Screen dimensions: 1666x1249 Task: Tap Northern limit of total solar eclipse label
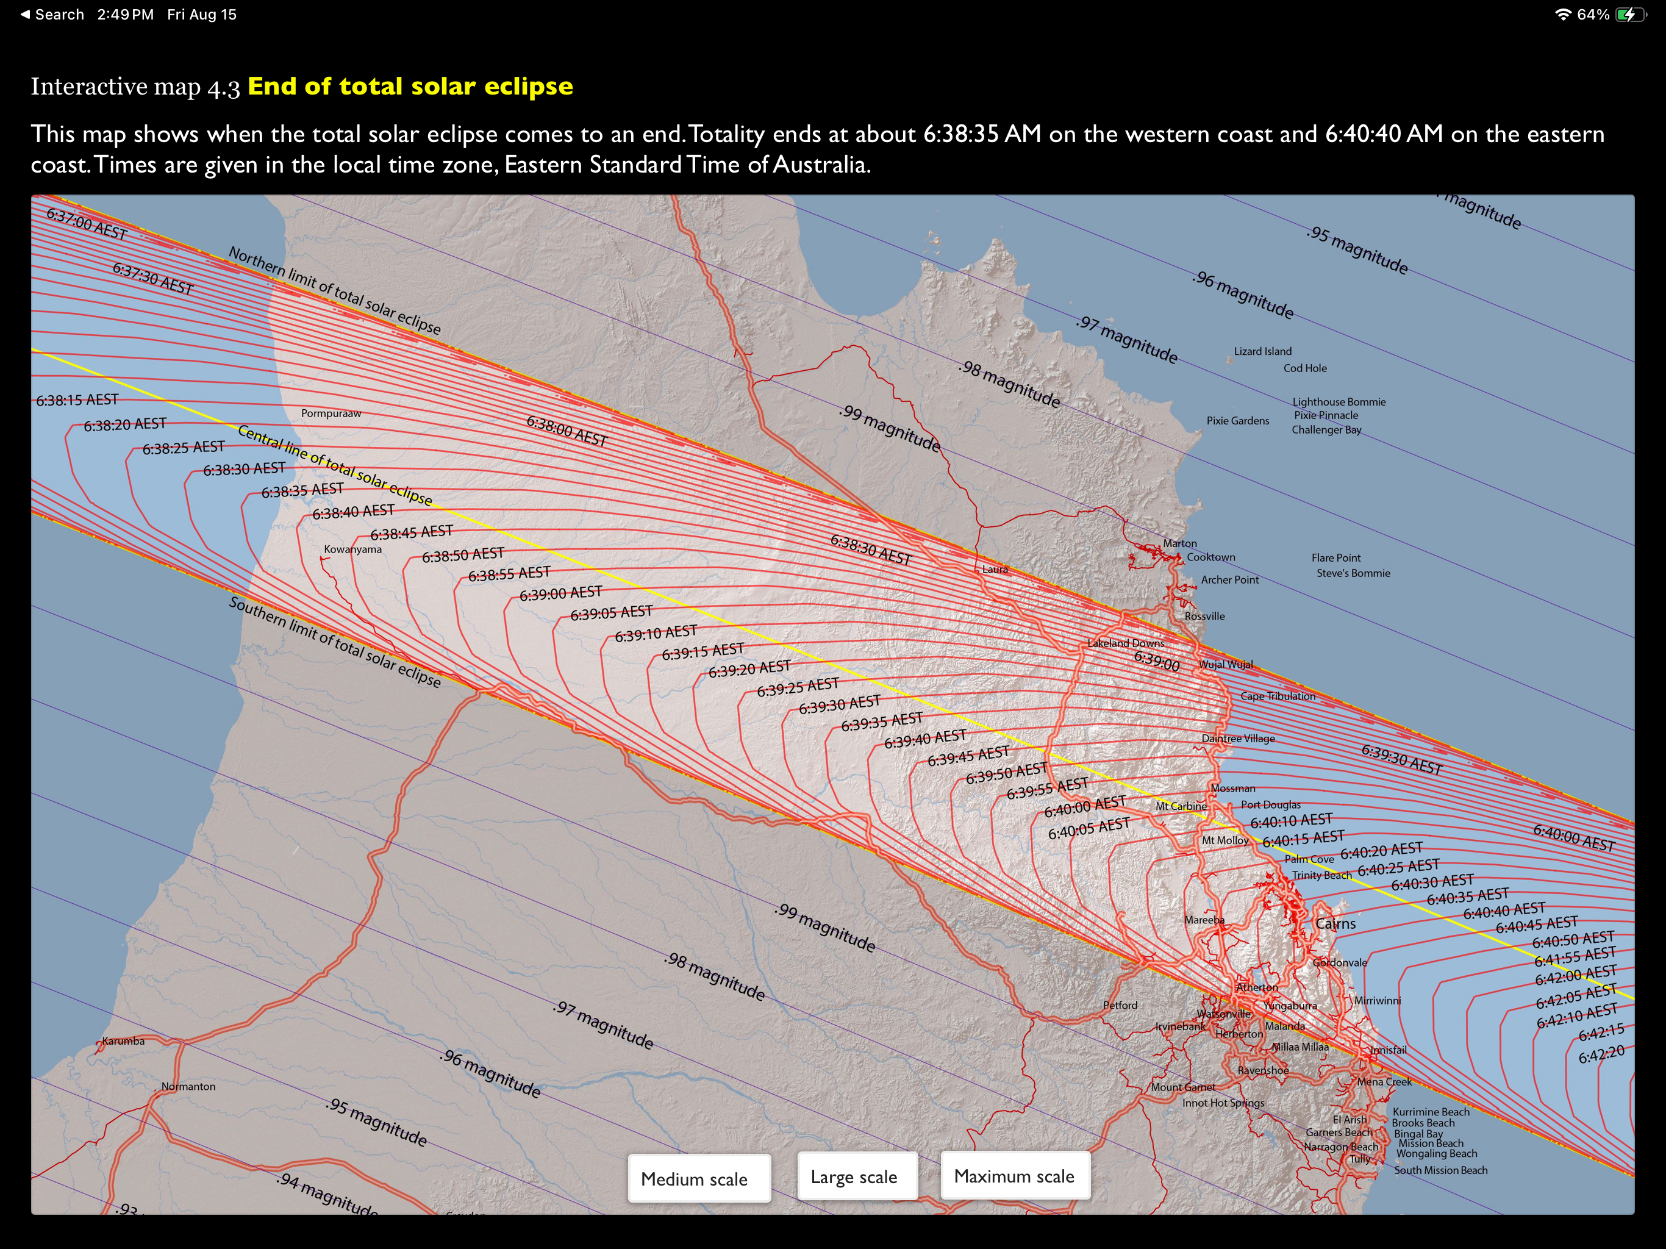(334, 291)
